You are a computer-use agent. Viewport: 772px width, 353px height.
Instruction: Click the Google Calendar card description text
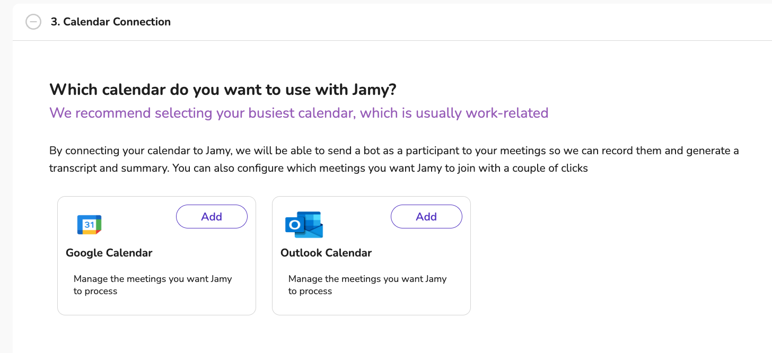[x=153, y=285]
